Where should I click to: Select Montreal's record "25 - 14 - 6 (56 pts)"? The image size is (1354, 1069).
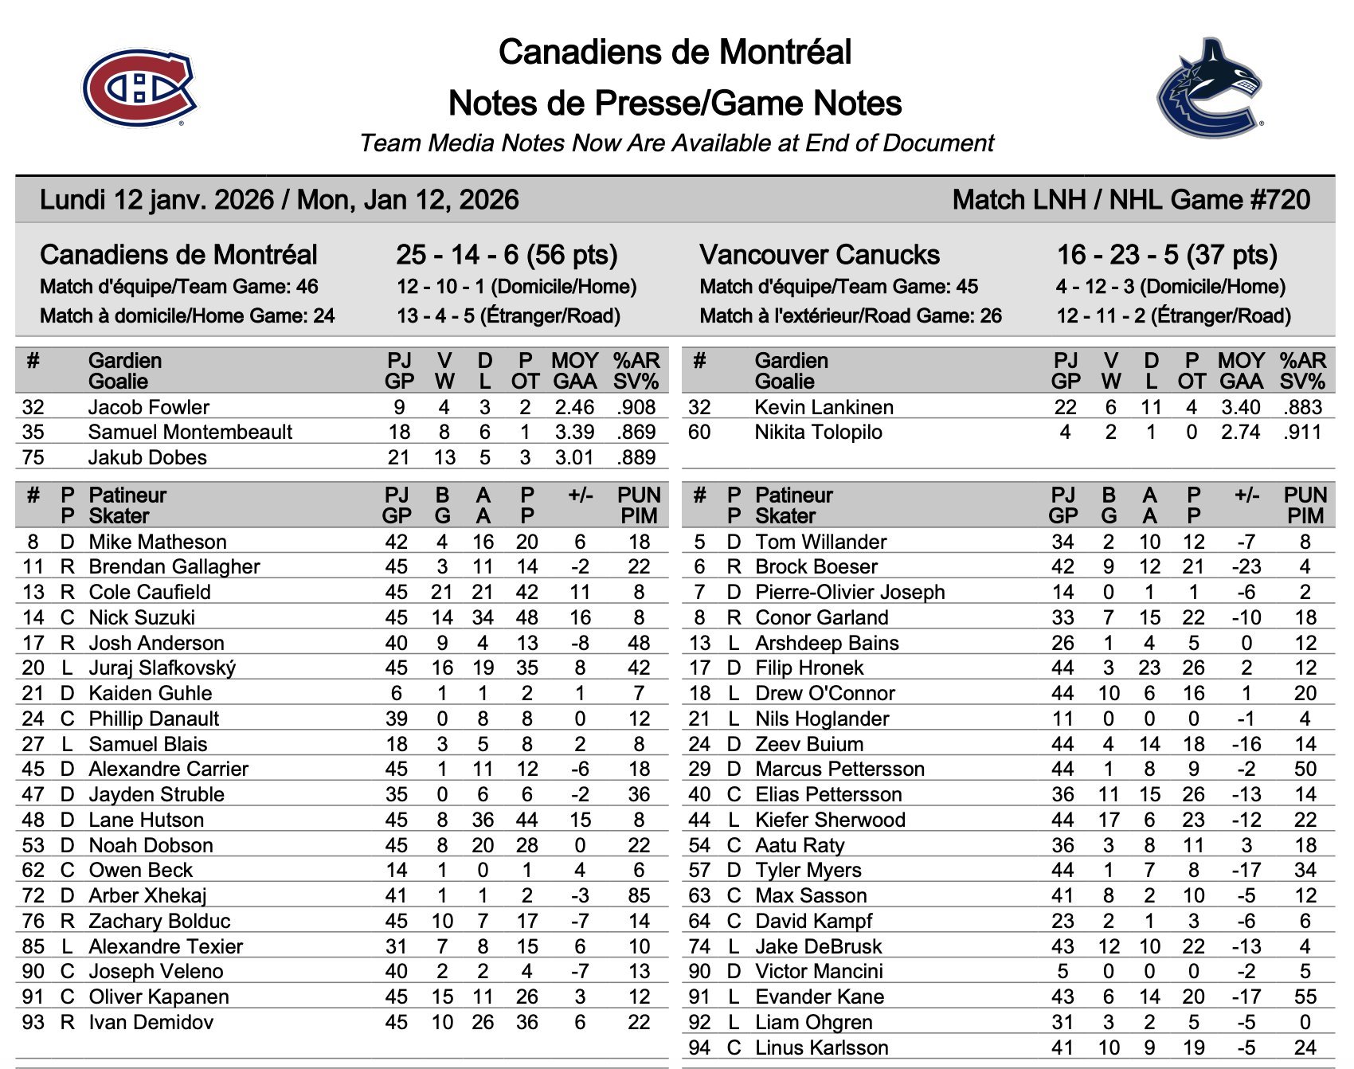(x=507, y=255)
